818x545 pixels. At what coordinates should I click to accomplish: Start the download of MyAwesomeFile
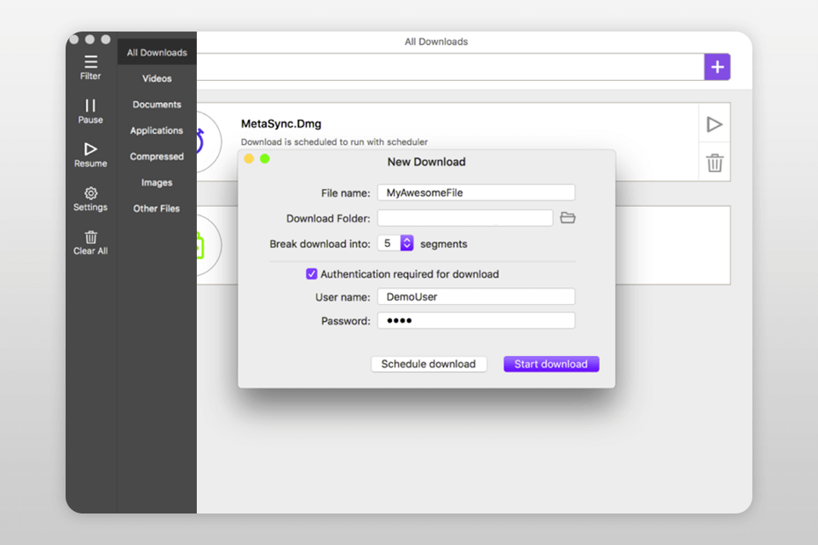coord(550,364)
